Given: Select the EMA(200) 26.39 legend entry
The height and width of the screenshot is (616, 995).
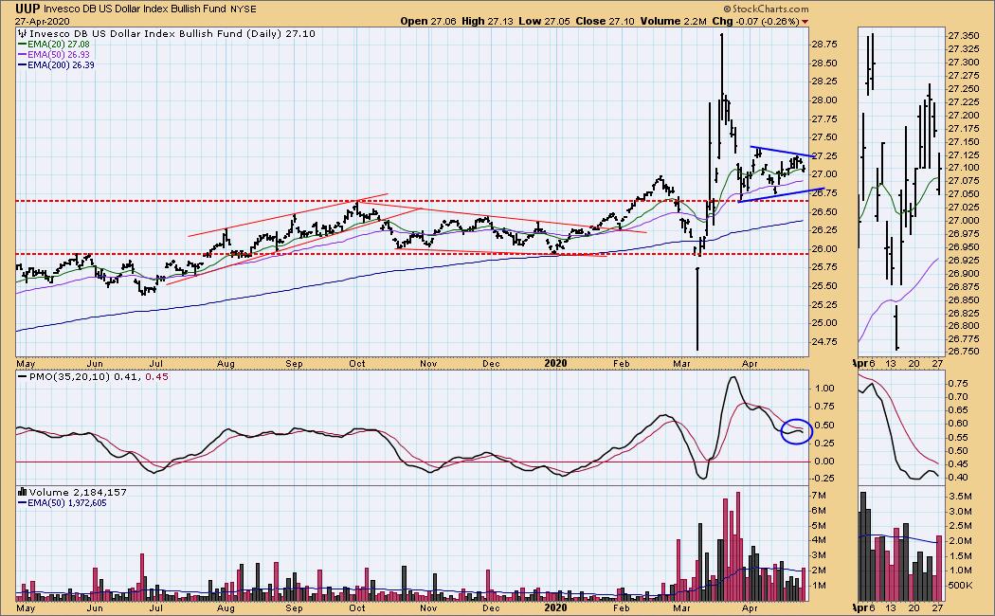Looking at the screenshot, I should [57, 64].
